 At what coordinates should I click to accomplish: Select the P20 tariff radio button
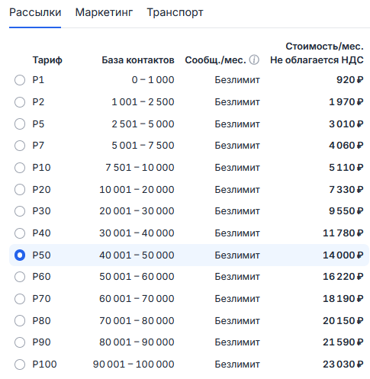click(x=20, y=190)
